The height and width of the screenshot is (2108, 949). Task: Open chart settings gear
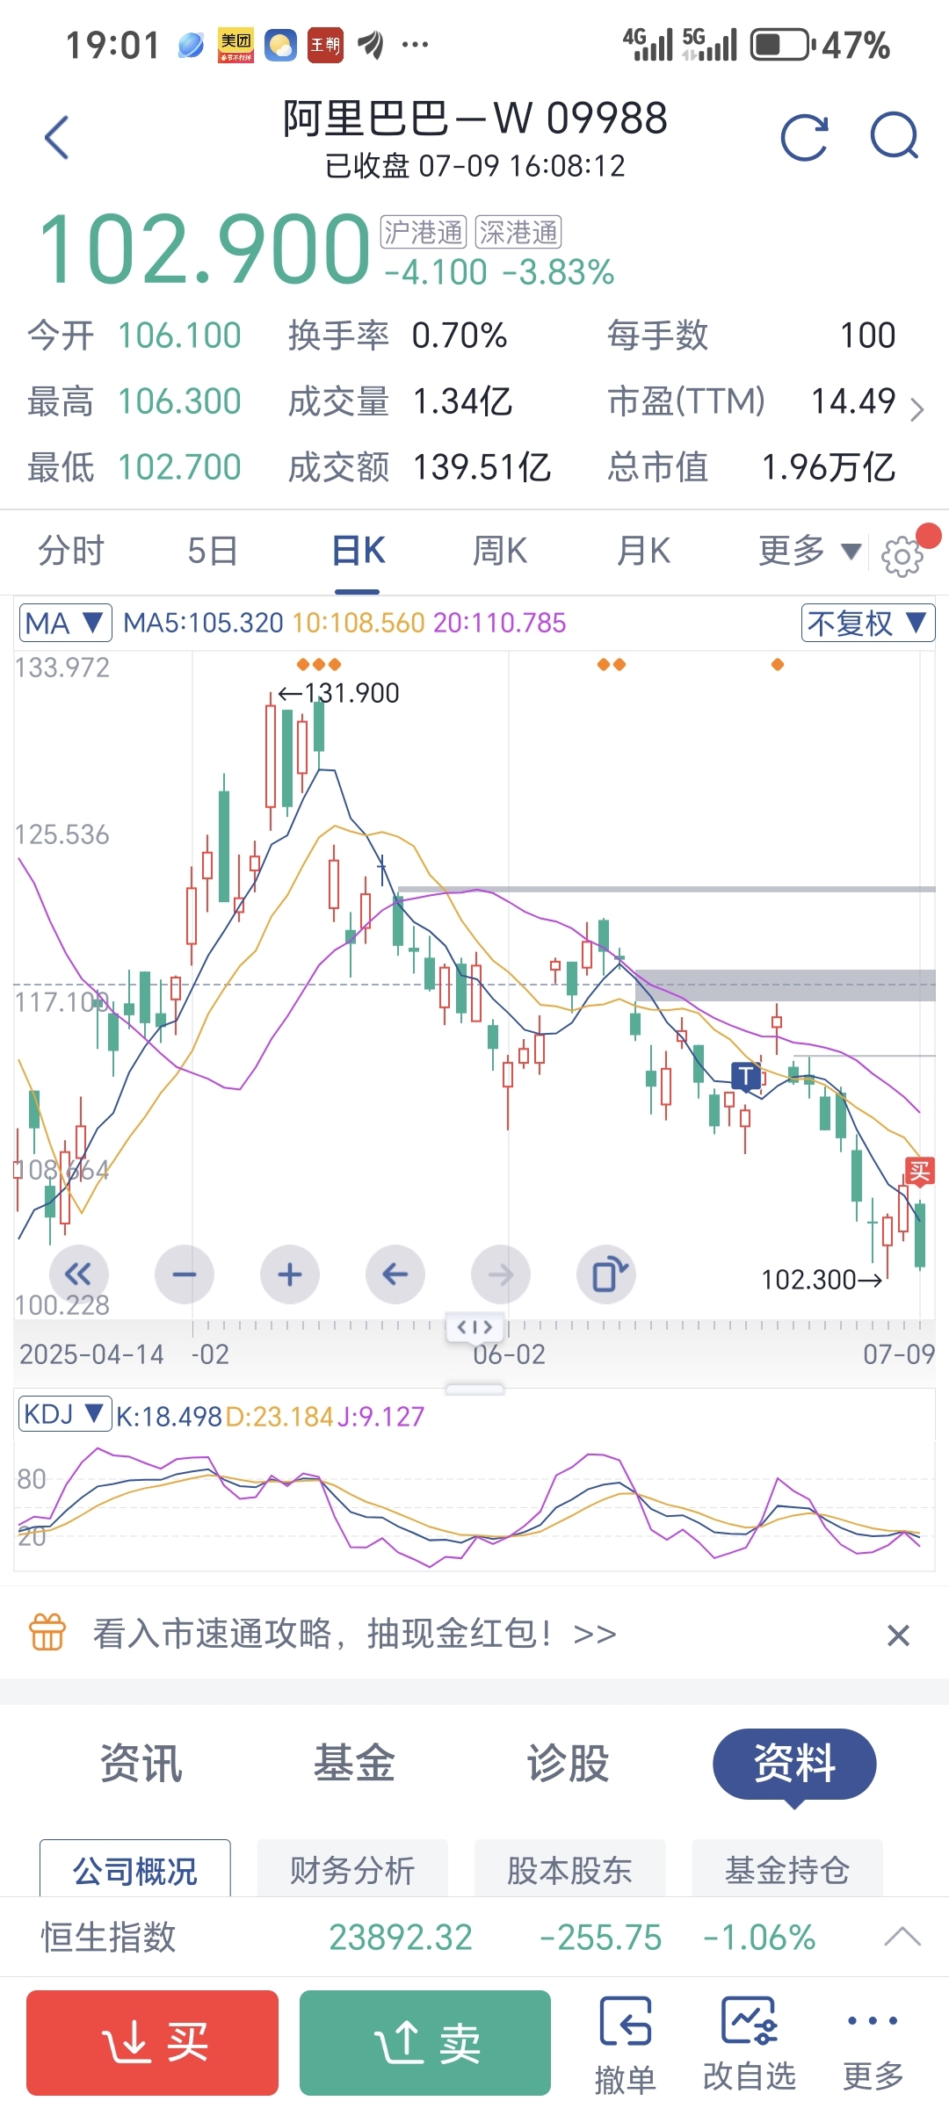pyautogui.click(x=902, y=556)
